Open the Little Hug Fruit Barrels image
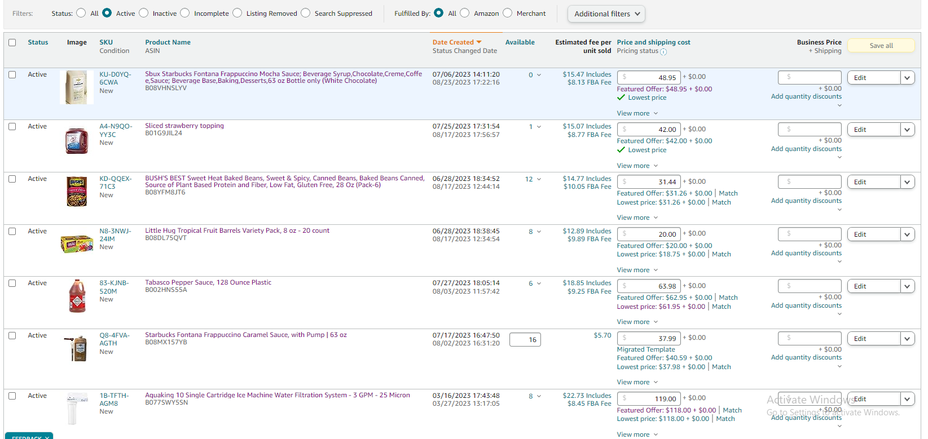The image size is (928, 439). [x=77, y=244]
